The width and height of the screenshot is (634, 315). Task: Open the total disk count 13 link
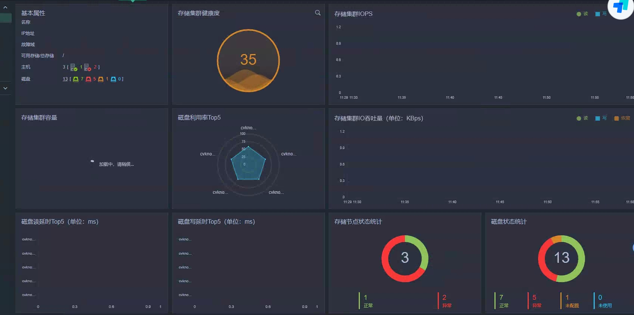click(65, 79)
